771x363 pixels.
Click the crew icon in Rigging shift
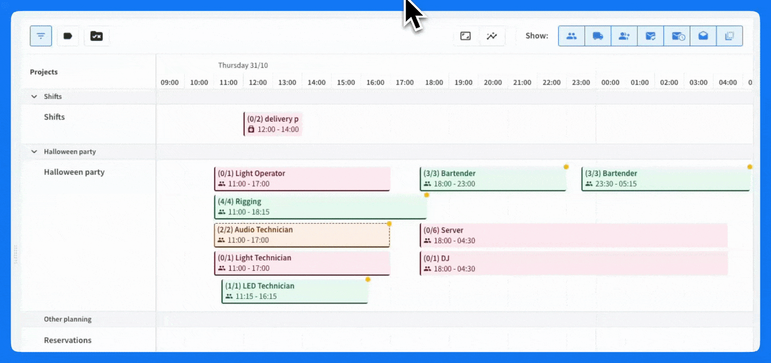click(222, 212)
